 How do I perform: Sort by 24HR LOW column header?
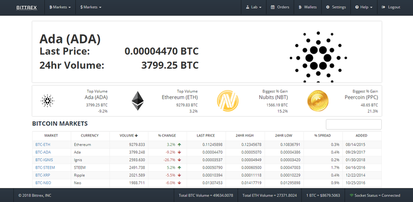[x=284, y=136]
